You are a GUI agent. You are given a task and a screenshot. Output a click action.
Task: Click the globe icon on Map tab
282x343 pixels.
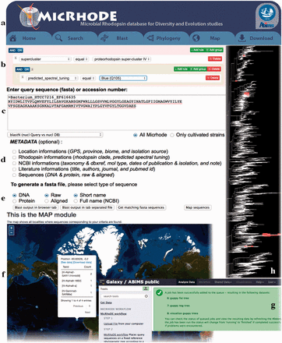[196, 38]
